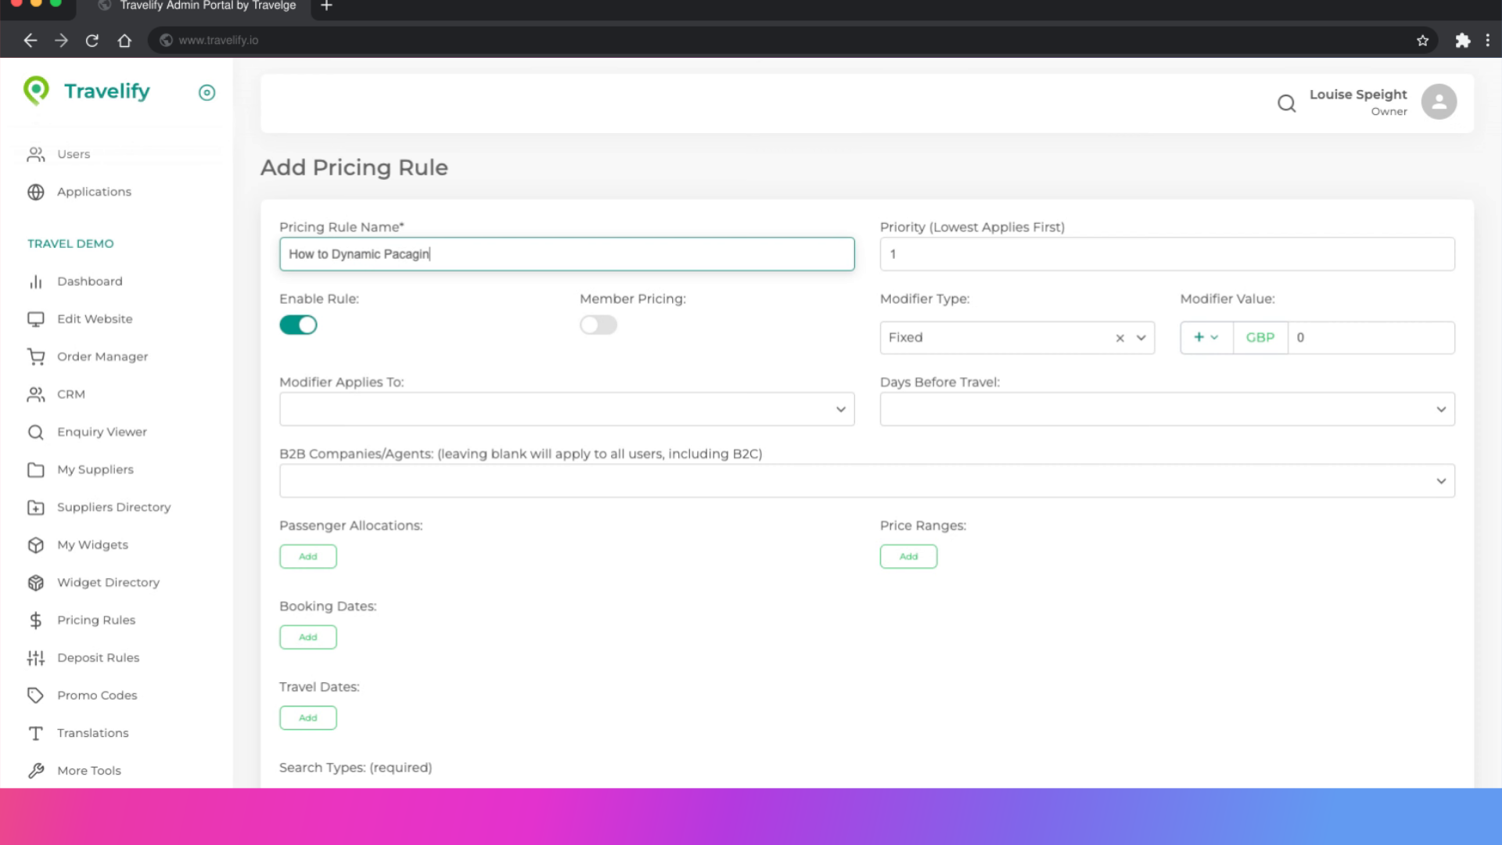Expand the Modifier Applies To dropdown
1502x845 pixels.
point(566,409)
